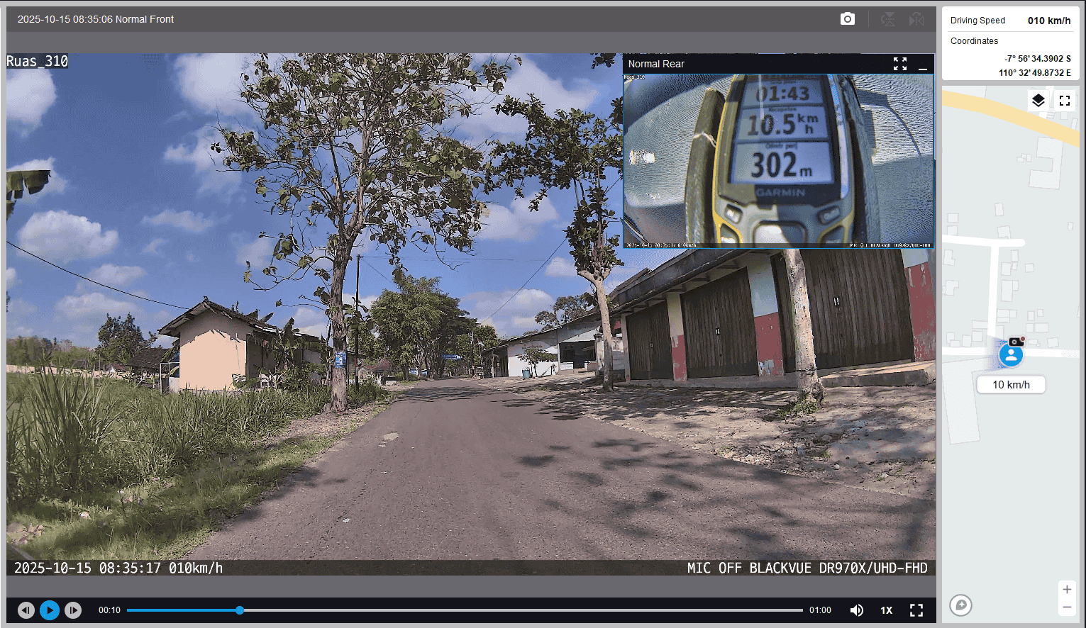Expand the Normal Rear view to fullscreen
This screenshot has width=1086, height=628.
point(900,64)
